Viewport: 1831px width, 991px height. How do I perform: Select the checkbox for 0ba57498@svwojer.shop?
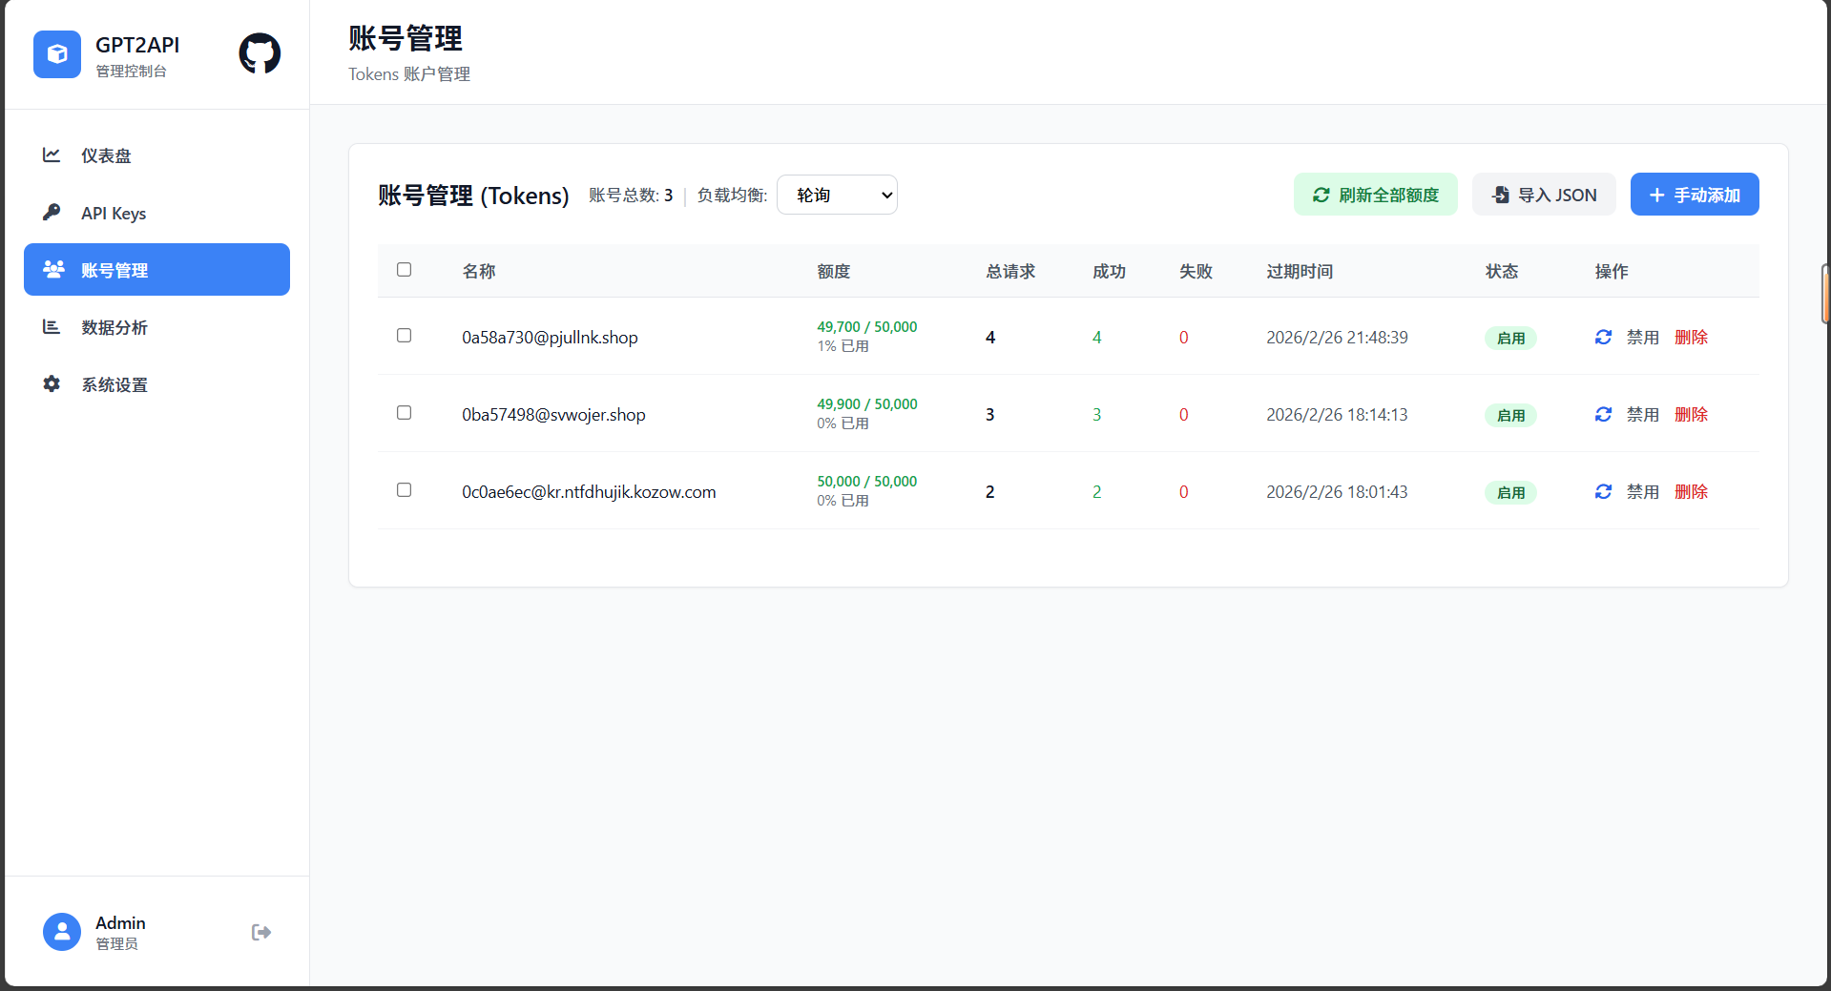click(x=404, y=413)
